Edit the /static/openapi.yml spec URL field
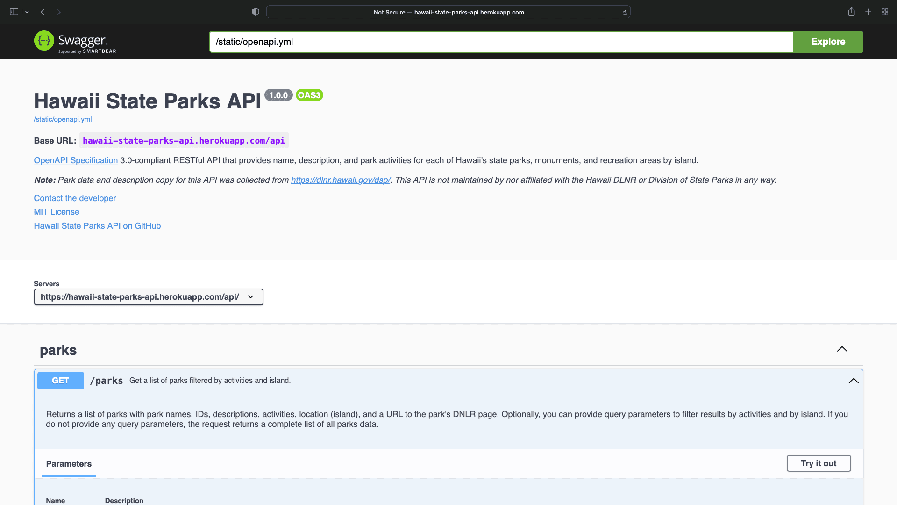The height and width of the screenshot is (505, 897). pos(501,42)
